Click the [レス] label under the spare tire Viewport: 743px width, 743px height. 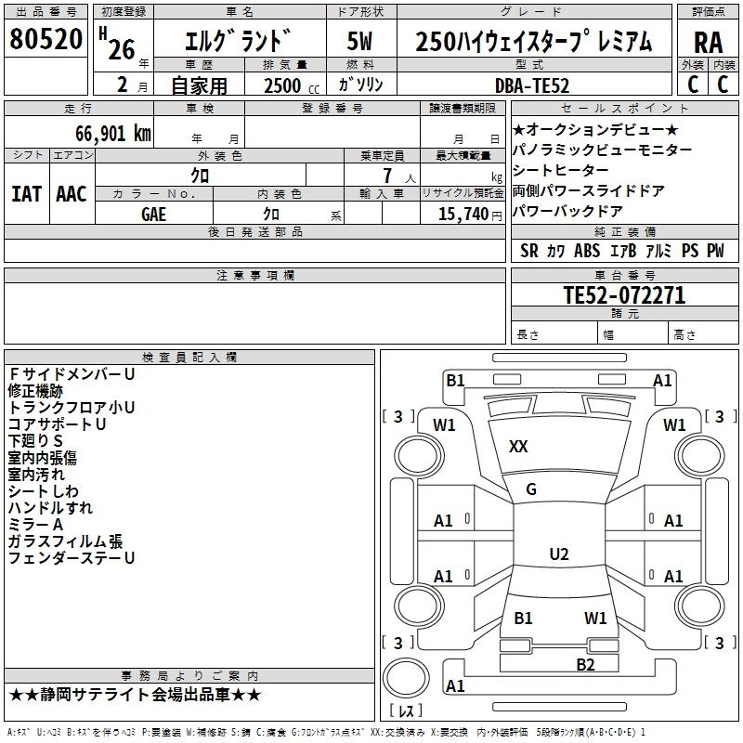click(406, 711)
